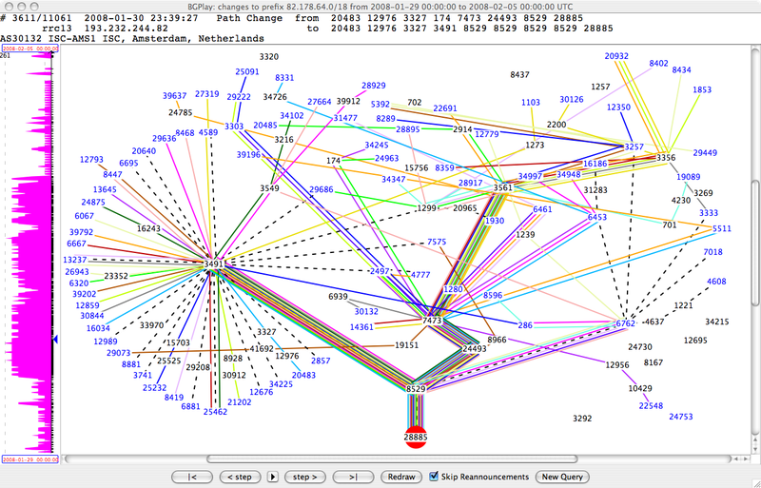Select the red origin node 28885

[416, 437]
